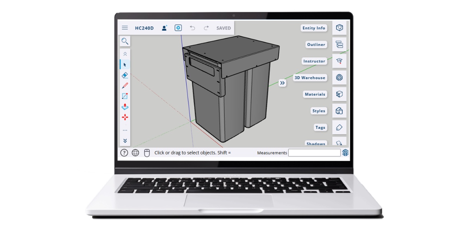Collapse the right panel tray chevron

click(x=282, y=83)
